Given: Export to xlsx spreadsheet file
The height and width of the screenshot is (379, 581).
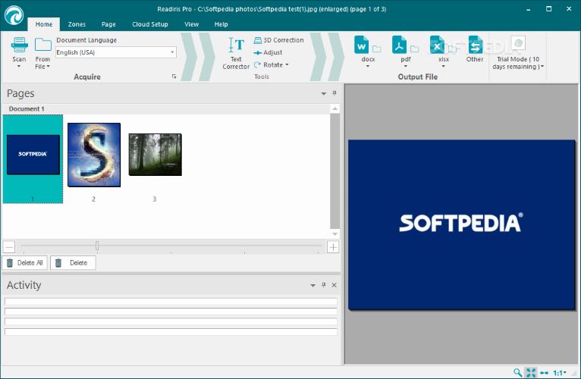Looking at the screenshot, I should click(x=437, y=45).
